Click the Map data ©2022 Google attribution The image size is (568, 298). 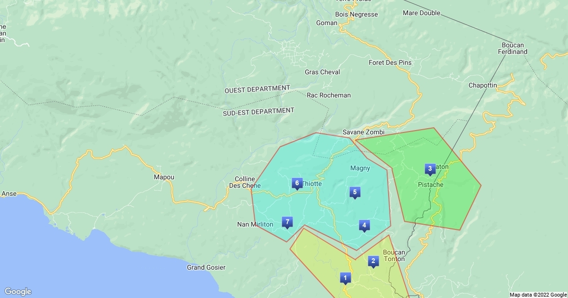coord(538,294)
